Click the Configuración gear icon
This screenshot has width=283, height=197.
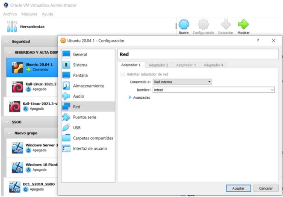pyautogui.click(x=203, y=24)
